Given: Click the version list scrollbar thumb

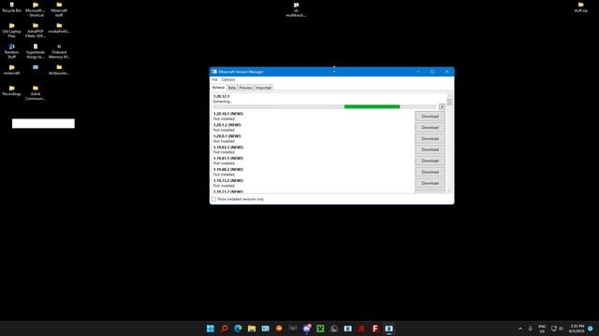Looking at the screenshot, I should pos(449,102).
